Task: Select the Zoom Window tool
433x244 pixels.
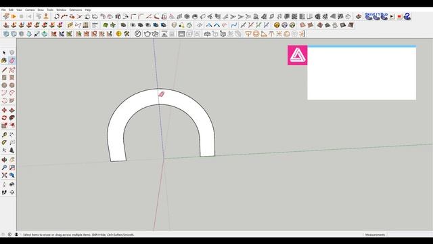Action: coord(12,167)
